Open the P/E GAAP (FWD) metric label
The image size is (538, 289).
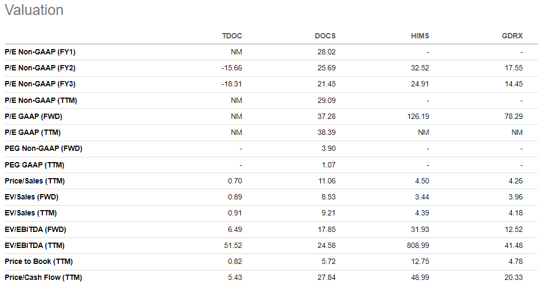point(34,117)
